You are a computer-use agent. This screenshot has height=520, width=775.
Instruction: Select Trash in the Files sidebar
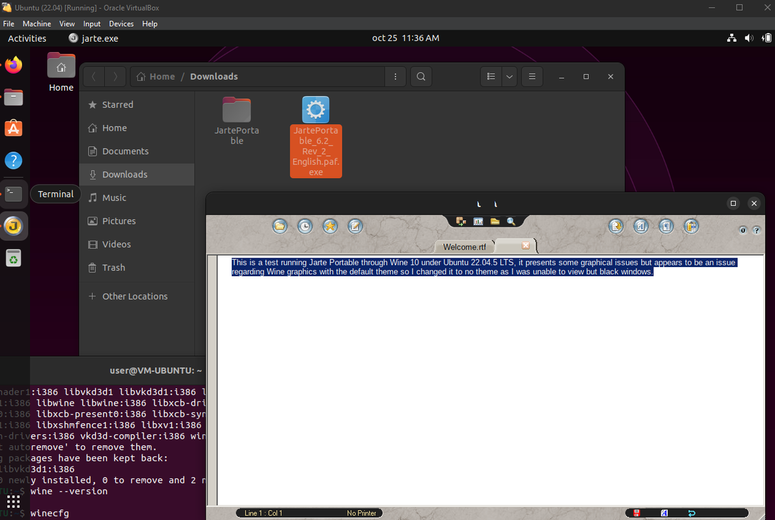click(x=137, y=267)
